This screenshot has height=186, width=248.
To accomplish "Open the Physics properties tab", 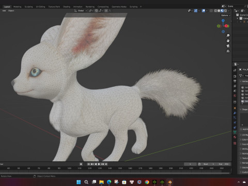I will pos(235,122).
